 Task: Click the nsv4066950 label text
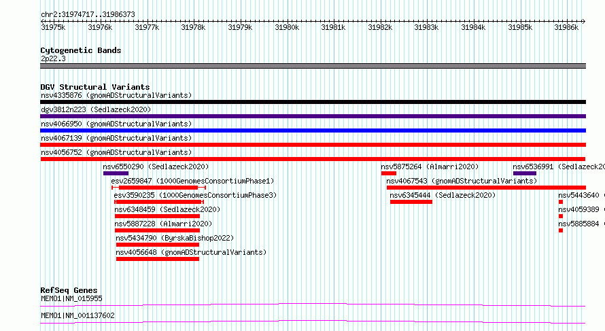116,124
